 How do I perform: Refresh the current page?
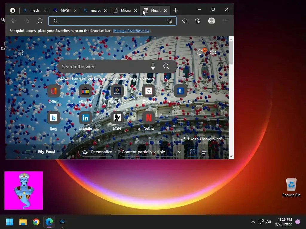(40, 21)
